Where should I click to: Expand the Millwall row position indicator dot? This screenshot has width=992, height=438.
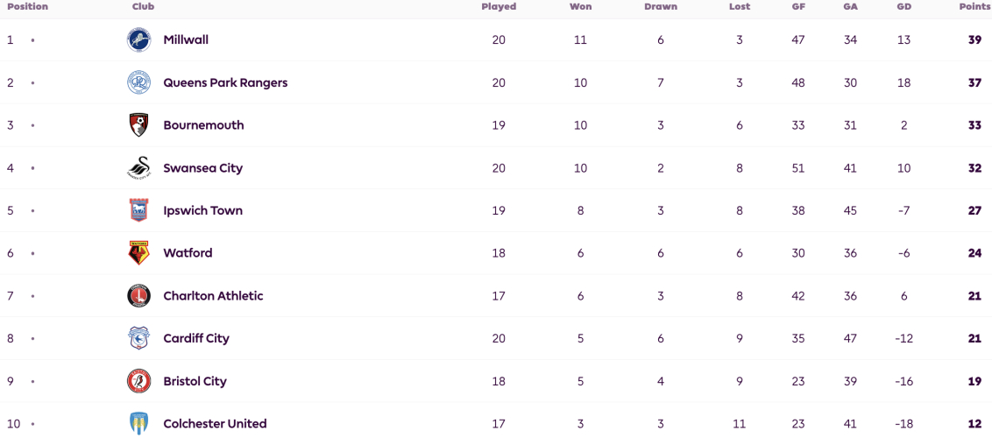33,39
